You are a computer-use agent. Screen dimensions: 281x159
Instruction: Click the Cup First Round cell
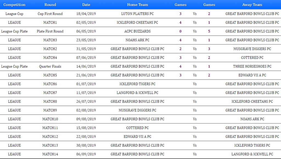[50, 14]
